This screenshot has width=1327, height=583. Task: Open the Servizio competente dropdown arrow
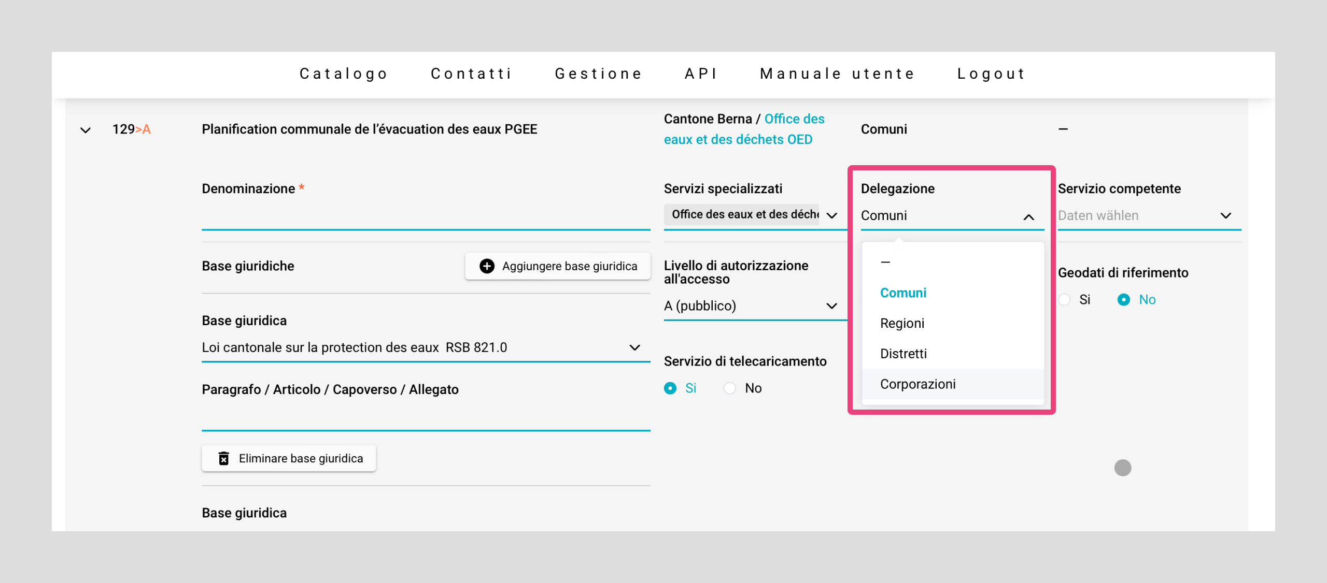tap(1226, 215)
